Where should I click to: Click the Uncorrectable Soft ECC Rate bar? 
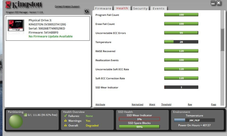[x=181, y=69]
